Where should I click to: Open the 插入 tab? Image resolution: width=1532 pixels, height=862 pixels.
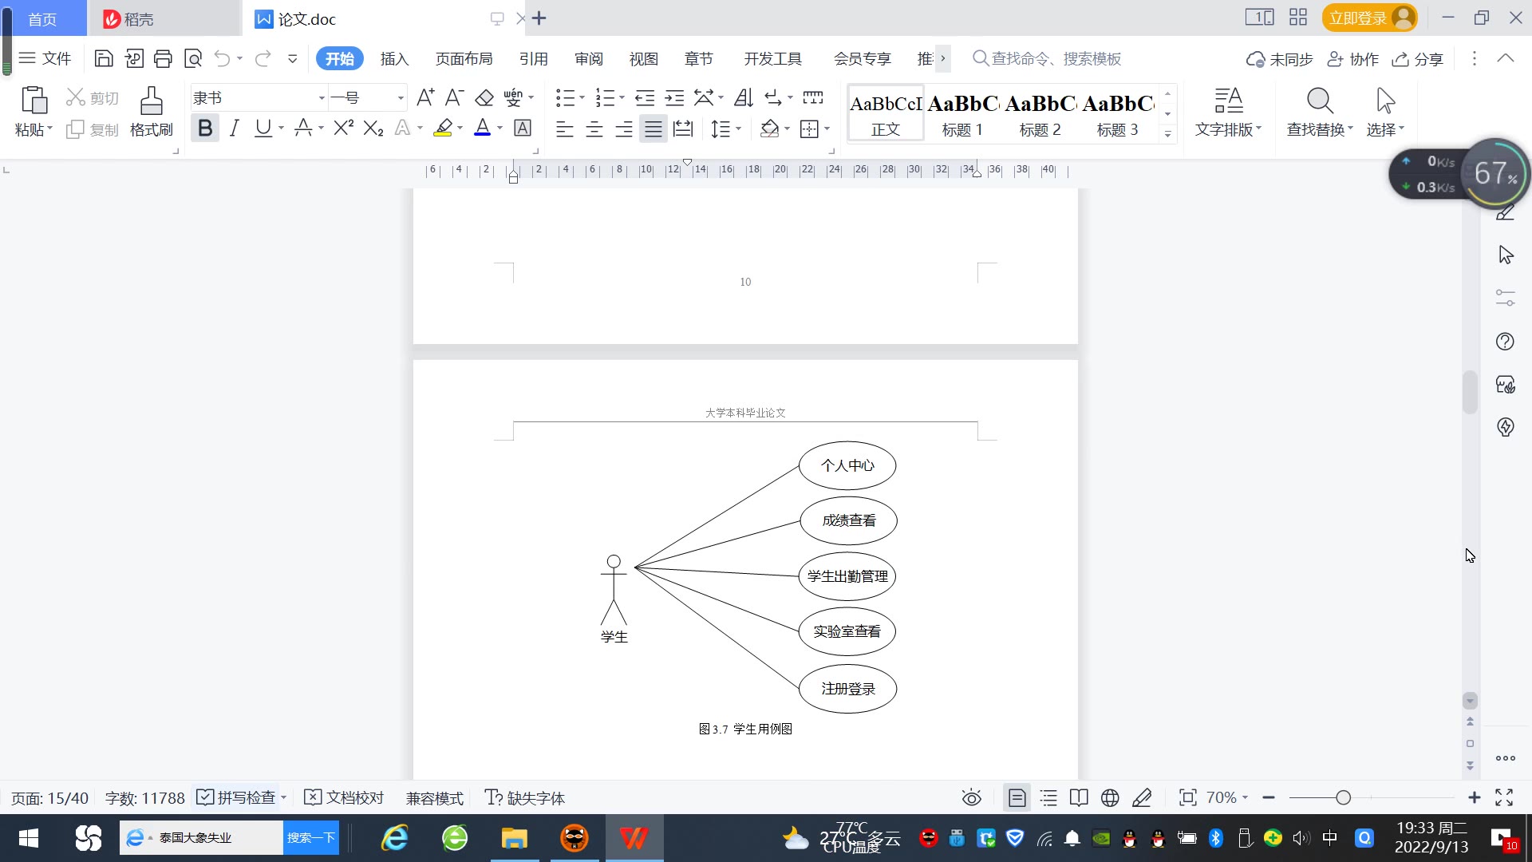[x=394, y=59]
